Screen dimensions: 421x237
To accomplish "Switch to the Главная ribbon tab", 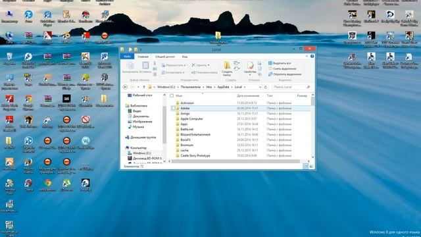I will point(143,57).
